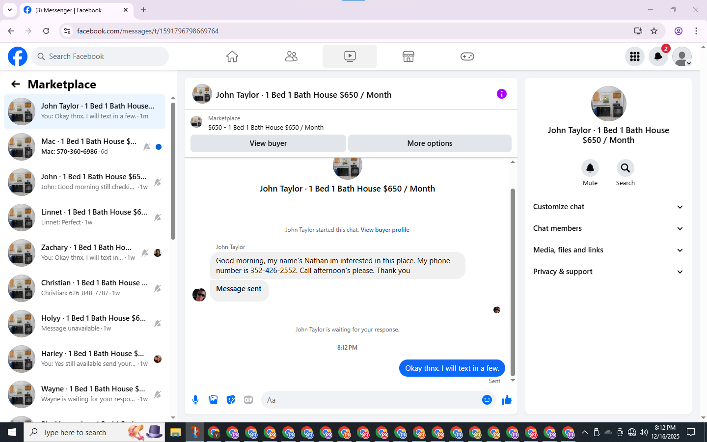Viewport: 707px width, 442px height.
Task: Click the reload page icon
Action: (x=46, y=31)
